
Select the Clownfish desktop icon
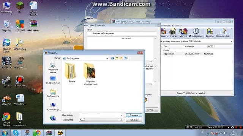[x=6, y=100]
